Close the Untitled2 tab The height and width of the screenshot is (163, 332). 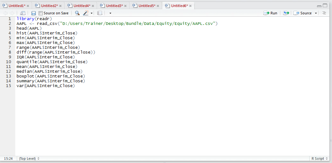pos(60,6)
